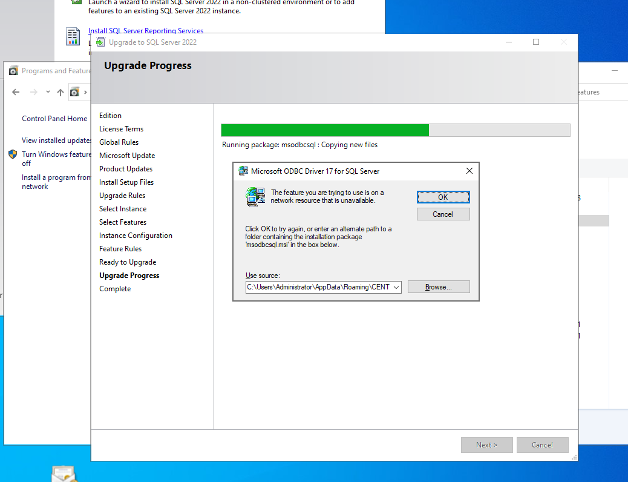This screenshot has width=628, height=482.
Task: Maximize the Upgrade to SQL Server 2022 window
Action: (x=536, y=42)
